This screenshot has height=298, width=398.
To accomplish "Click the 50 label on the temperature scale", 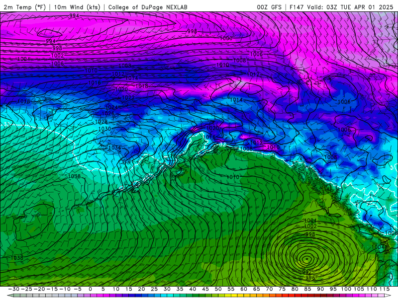I will 218,289.
